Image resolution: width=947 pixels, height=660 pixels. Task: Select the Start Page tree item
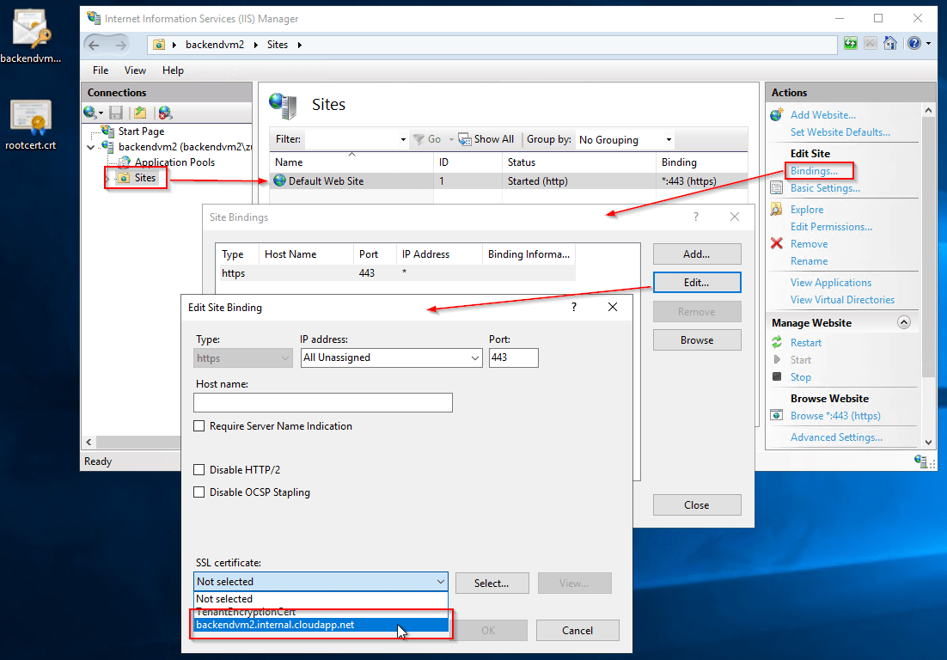141,131
